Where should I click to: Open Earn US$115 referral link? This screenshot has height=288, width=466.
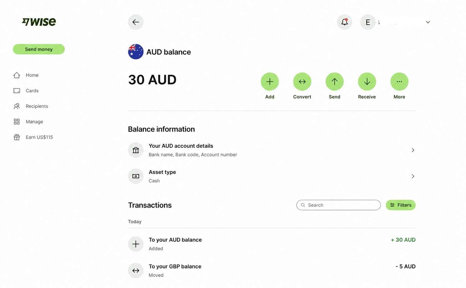pos(39,137)
